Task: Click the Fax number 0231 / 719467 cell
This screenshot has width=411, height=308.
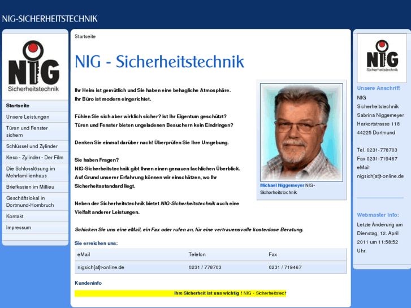Action: point(285,267)
